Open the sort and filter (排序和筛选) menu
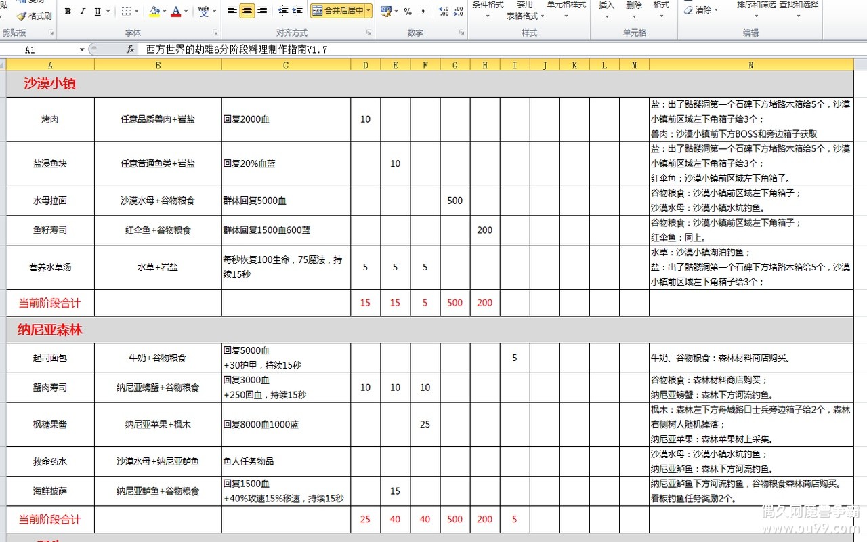The image size is (867, 542). click(x=756, y=5)
